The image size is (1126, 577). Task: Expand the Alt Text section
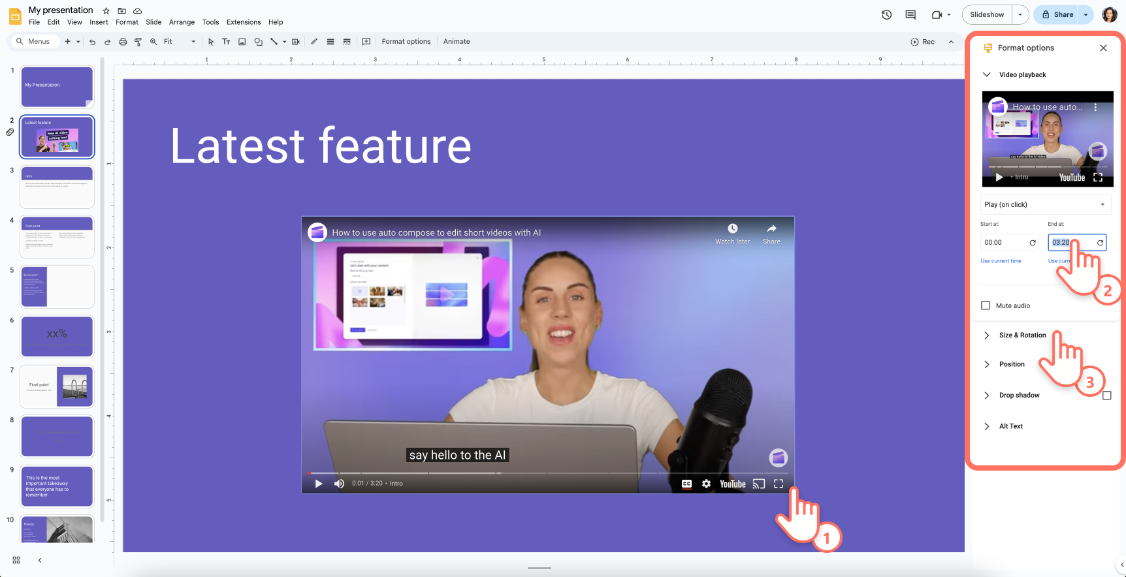coord(987,426)
